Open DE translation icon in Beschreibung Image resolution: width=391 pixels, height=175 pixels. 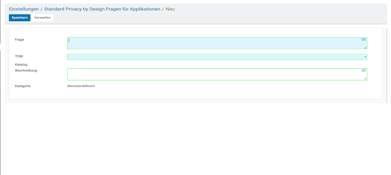pos(364,71)
